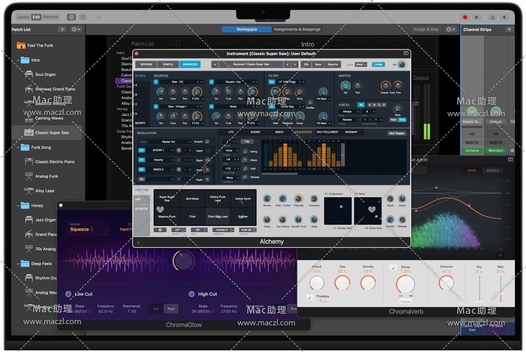Toggle the Comb Neg filter On button
This screenshot has height=352, width=526.
272,107
